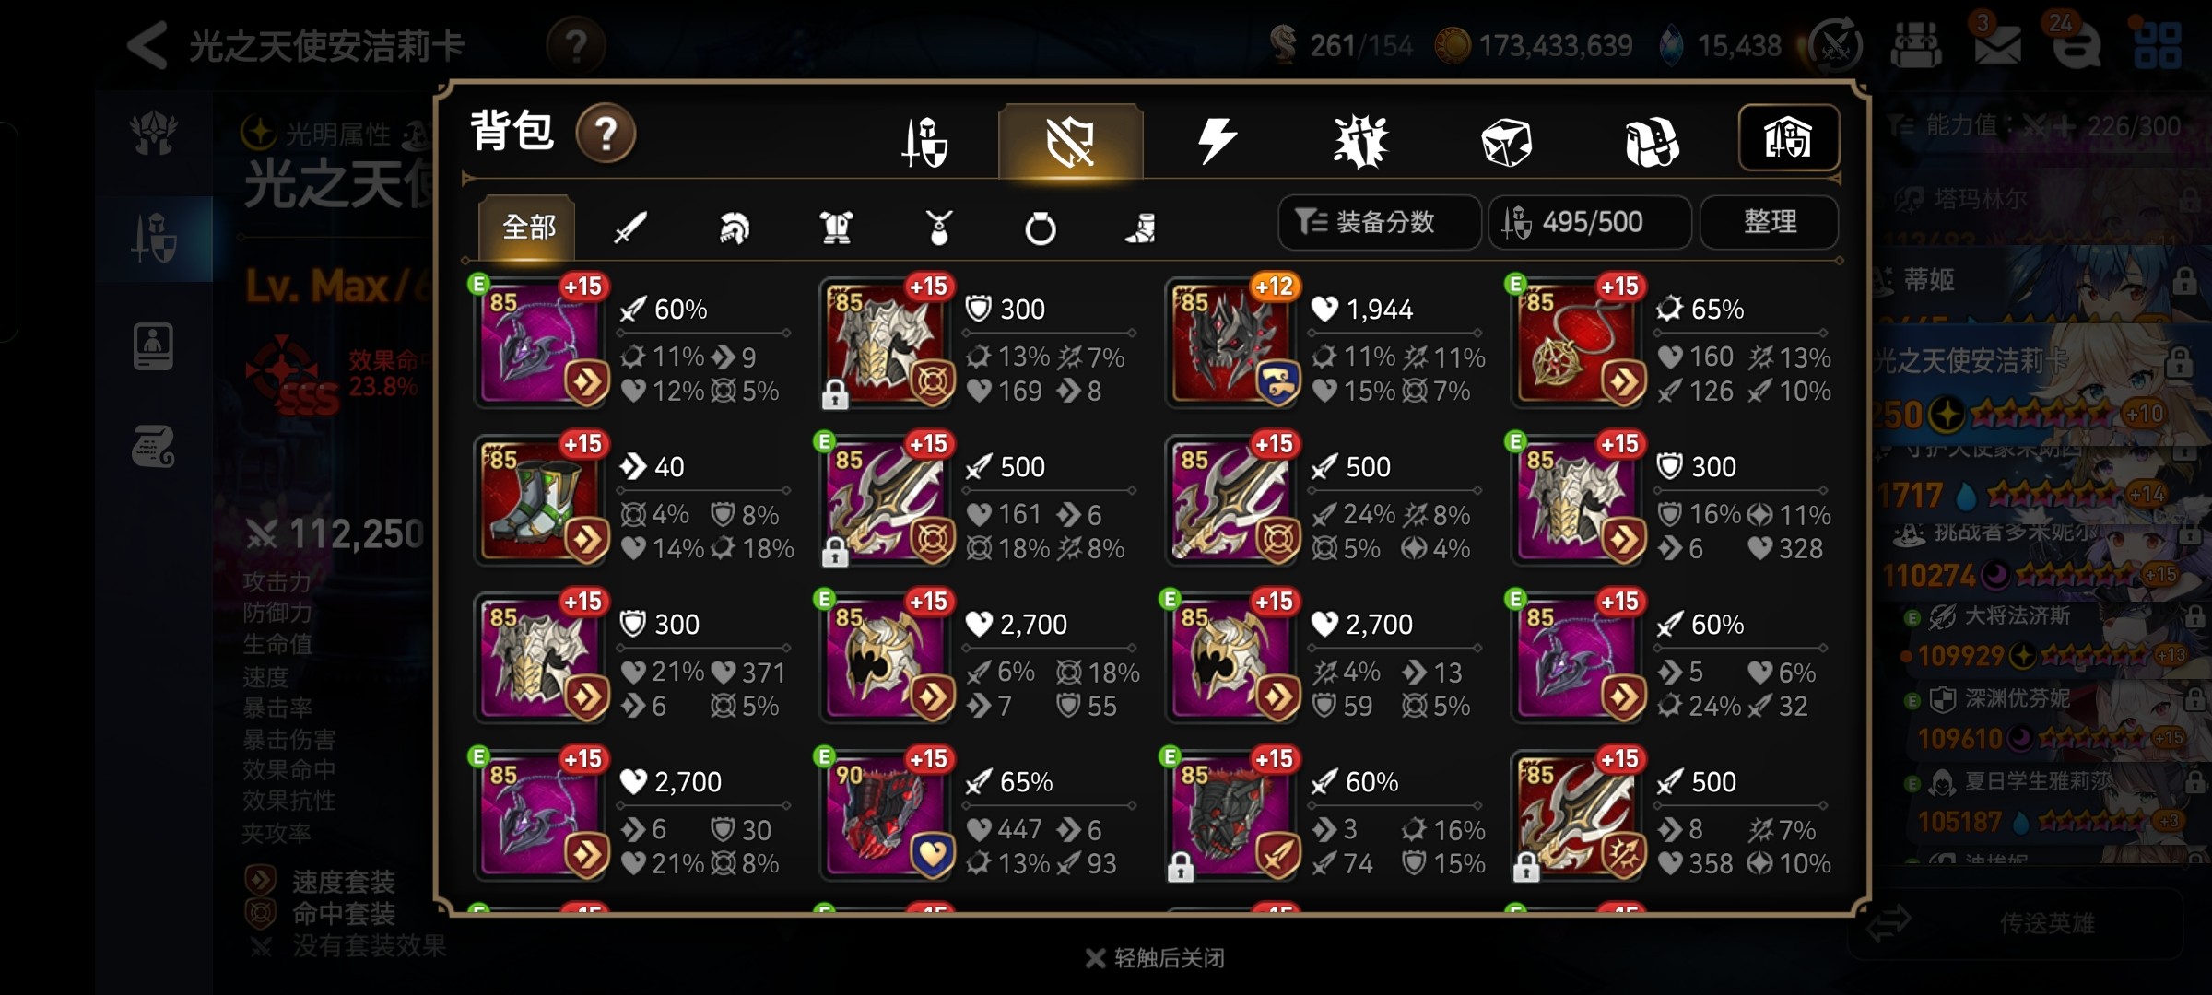
Task: Filter by helmet icon
Action: (734, 228)
